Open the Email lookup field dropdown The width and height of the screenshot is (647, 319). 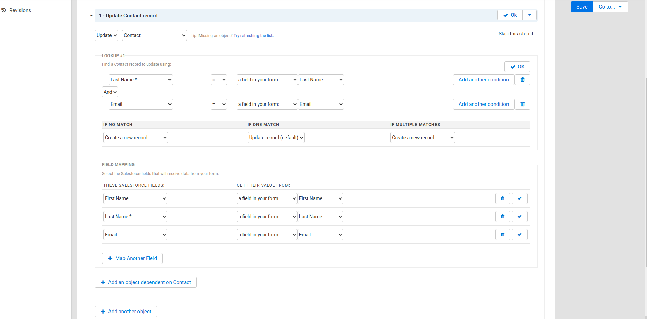(x=141, y=104)
